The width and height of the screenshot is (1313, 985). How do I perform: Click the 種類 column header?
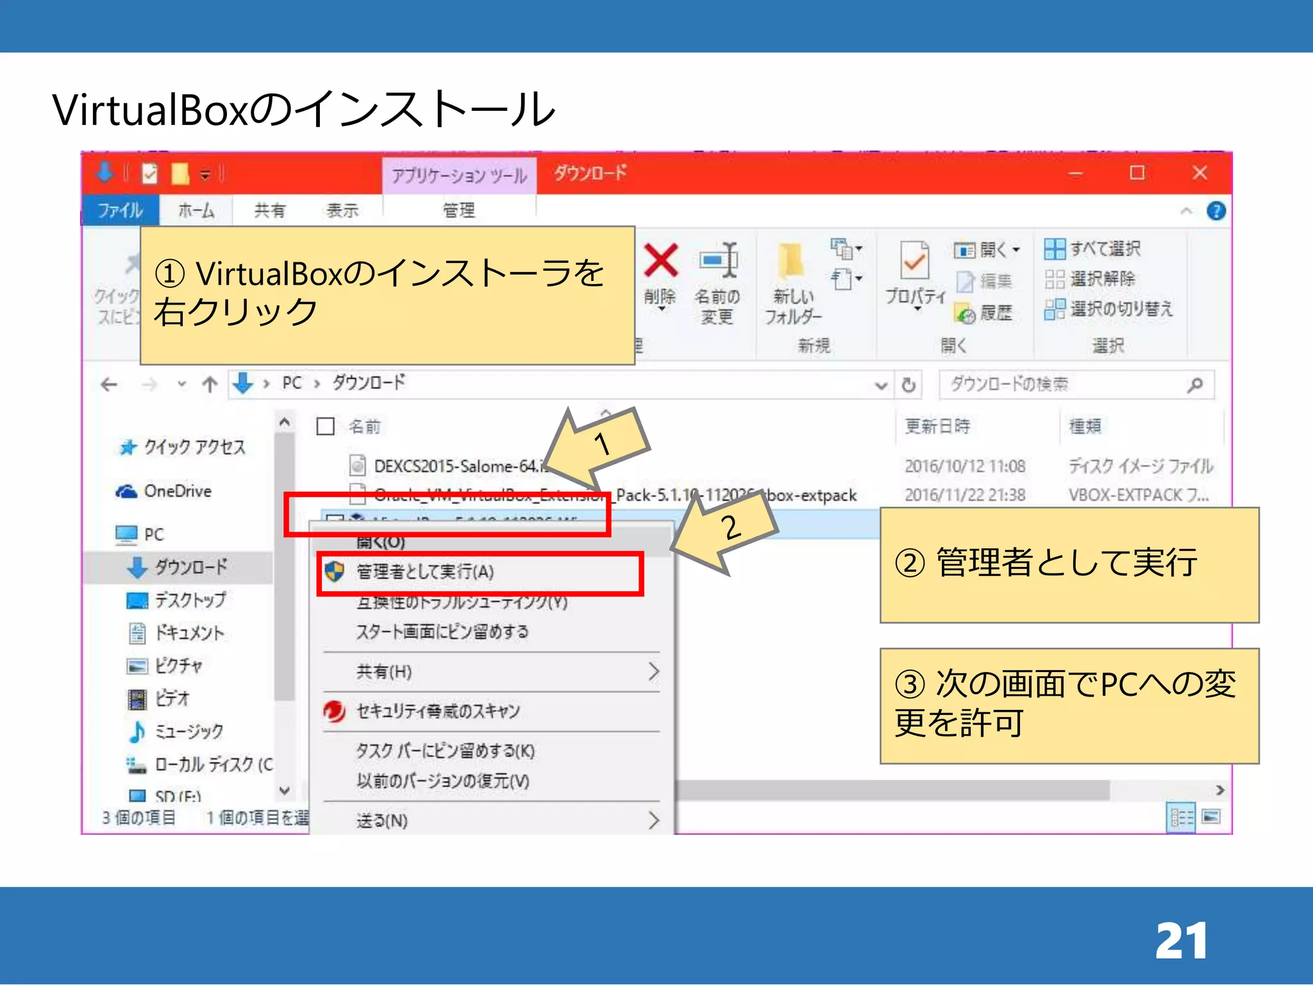(1085, 426)
